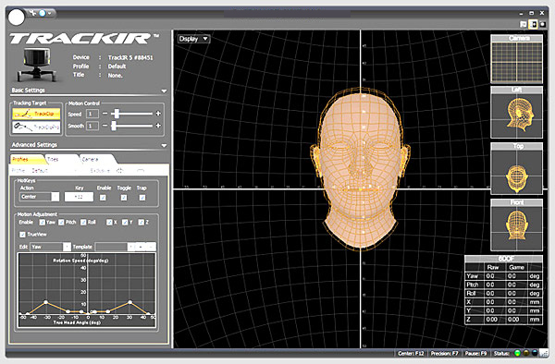Decrease Smooth with the minus icon
The height and width of the screenshot is (364, 555).
pyautogui.click(x=105, y=126)
